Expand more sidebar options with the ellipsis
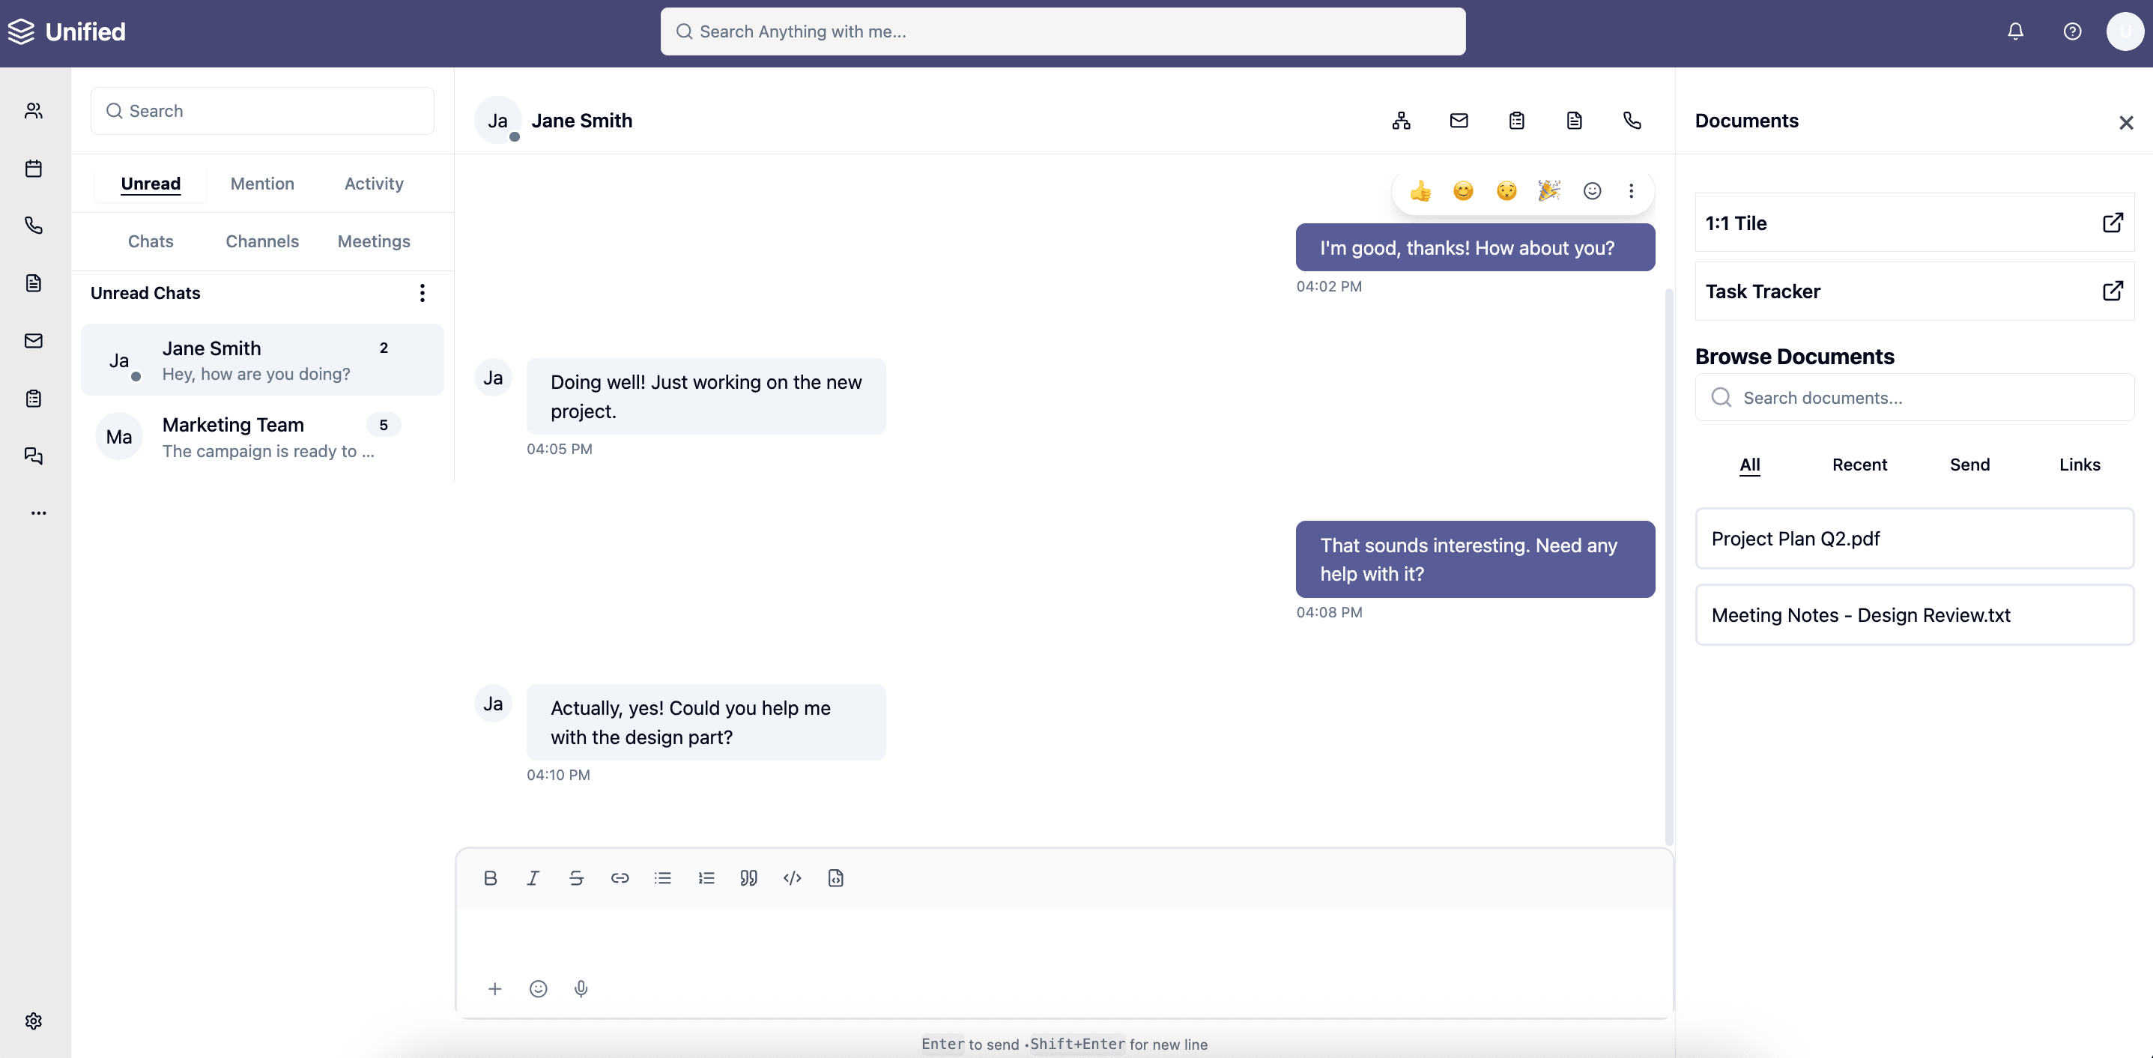 (x=38, y=513)
